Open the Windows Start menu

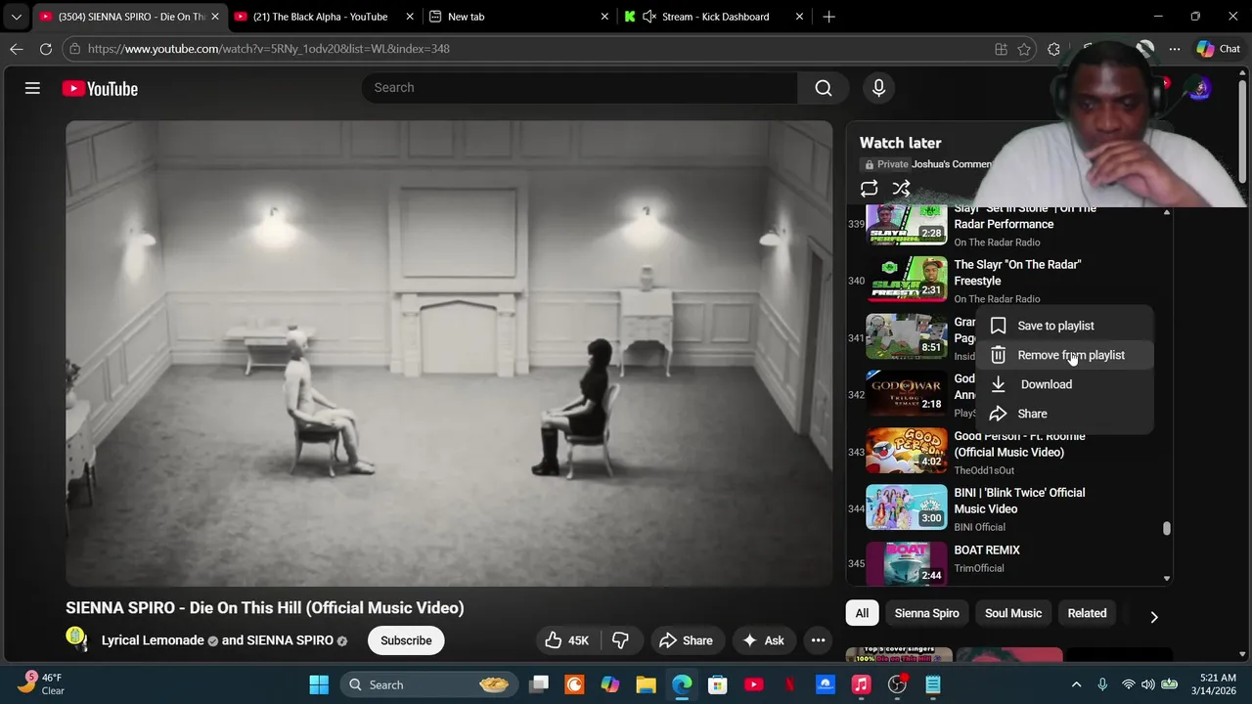[x=319, y=685]
